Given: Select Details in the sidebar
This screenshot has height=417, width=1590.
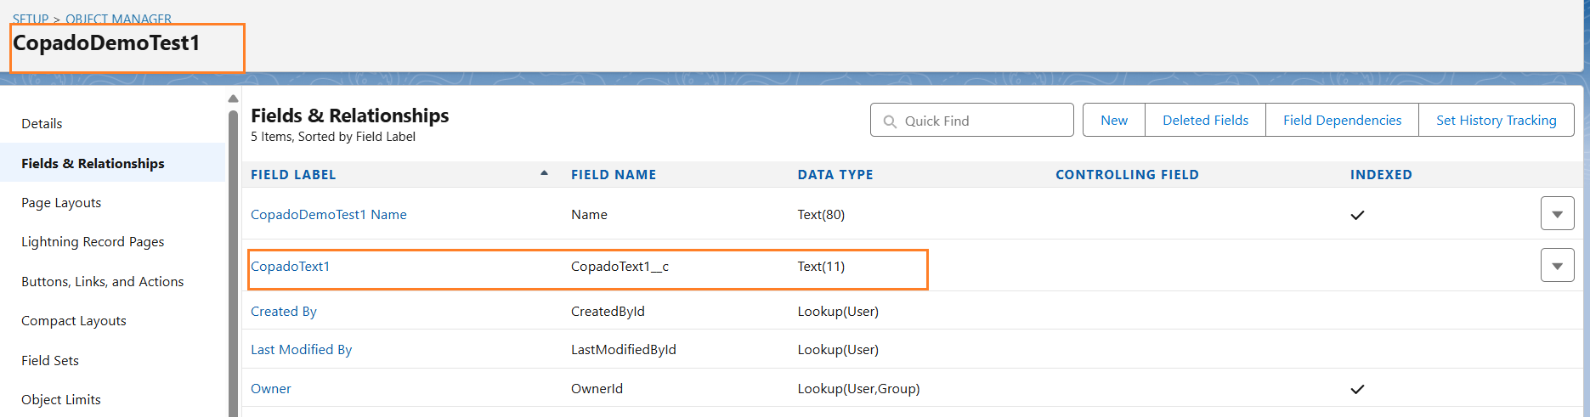Looking at the screenshot, I should [42, 123].
